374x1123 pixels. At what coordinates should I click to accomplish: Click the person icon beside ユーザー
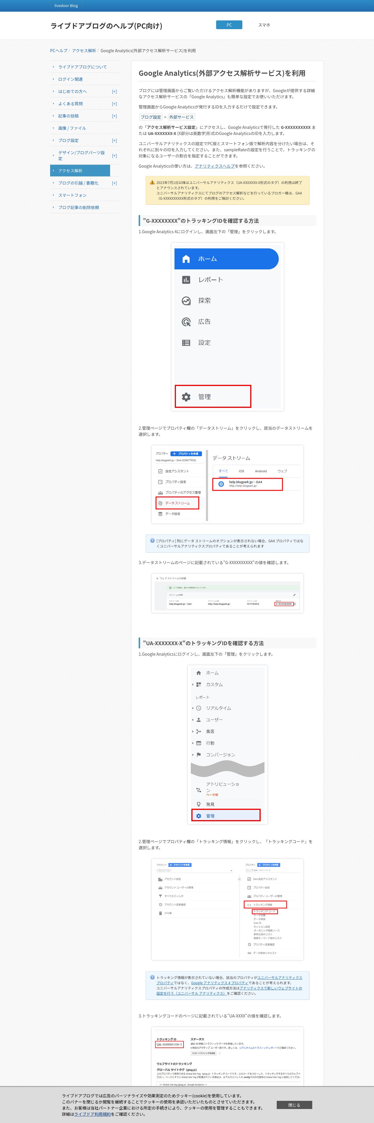(x=199, y=720)
